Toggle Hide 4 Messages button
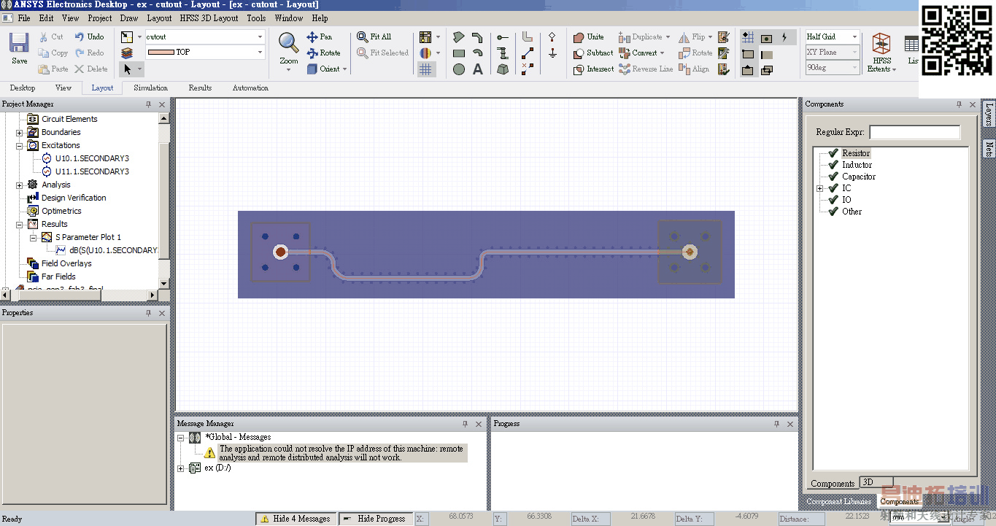 (x=296, y=519)
